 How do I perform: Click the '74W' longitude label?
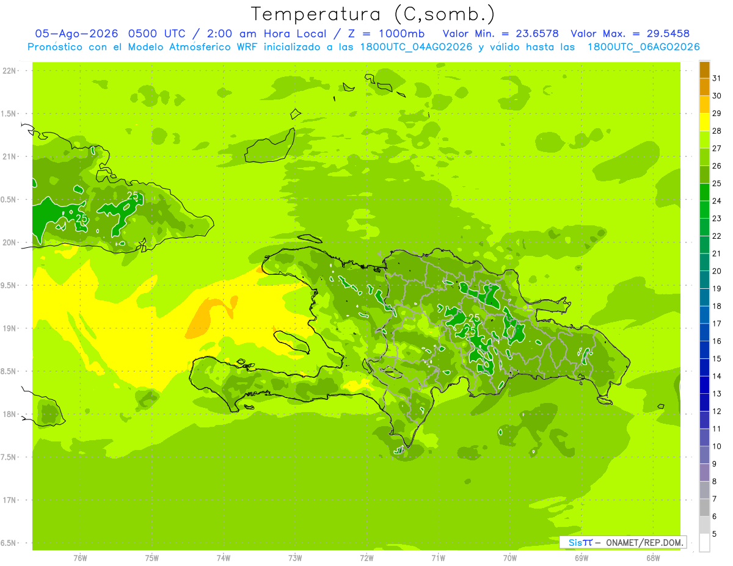(x=224, y=558)
